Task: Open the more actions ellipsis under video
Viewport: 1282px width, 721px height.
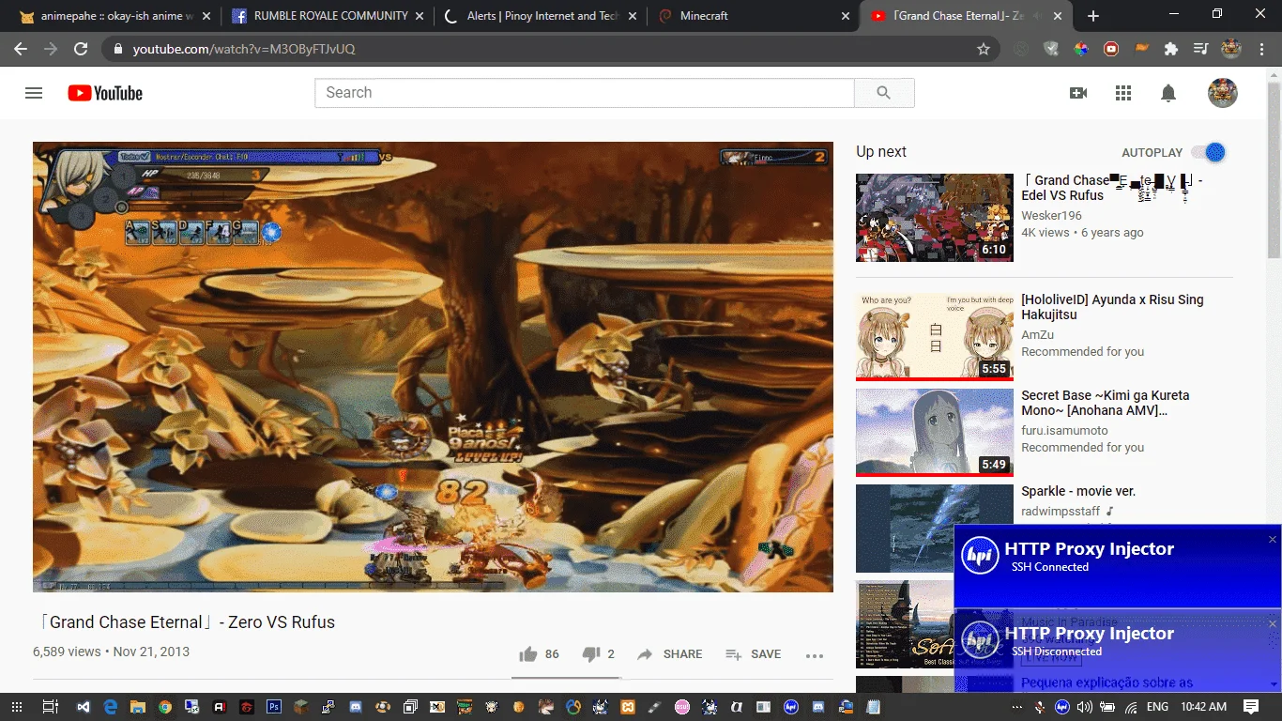Action: (814, 655)
